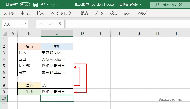Select the cell showing C5
The image size is (190, 109).
pos(57,85)
